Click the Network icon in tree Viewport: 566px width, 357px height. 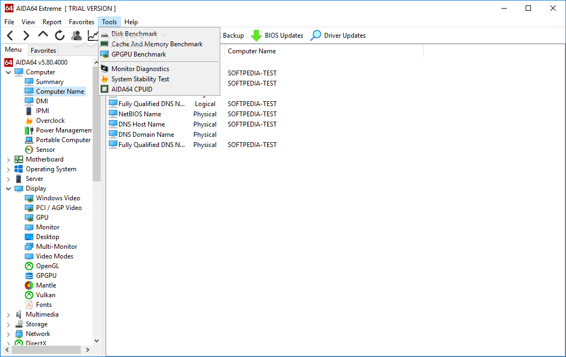19,334
